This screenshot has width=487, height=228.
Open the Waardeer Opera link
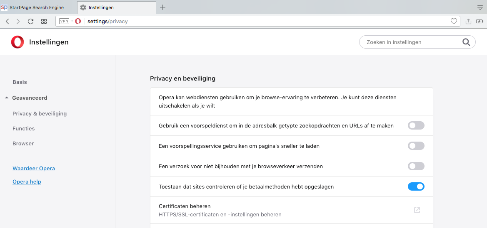coord(34,169)
